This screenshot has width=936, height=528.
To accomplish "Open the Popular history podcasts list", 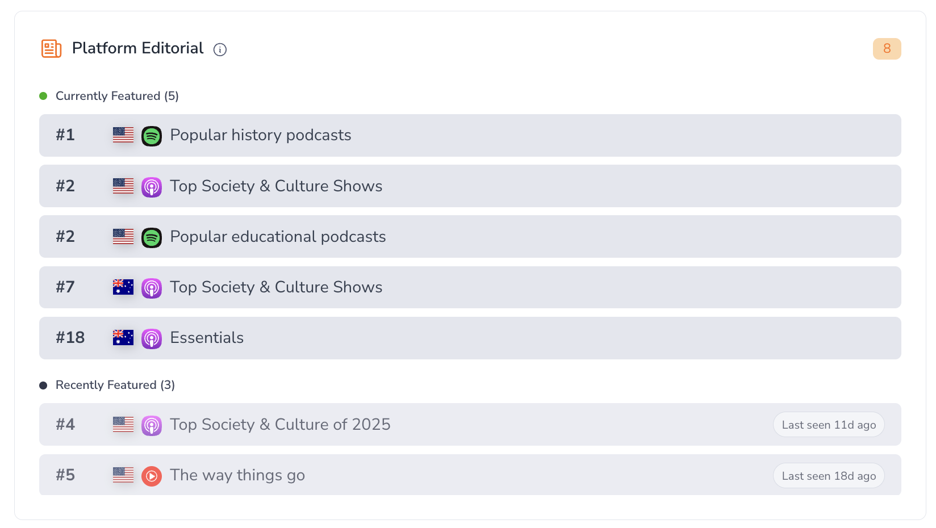I will (x=261, y=135).
